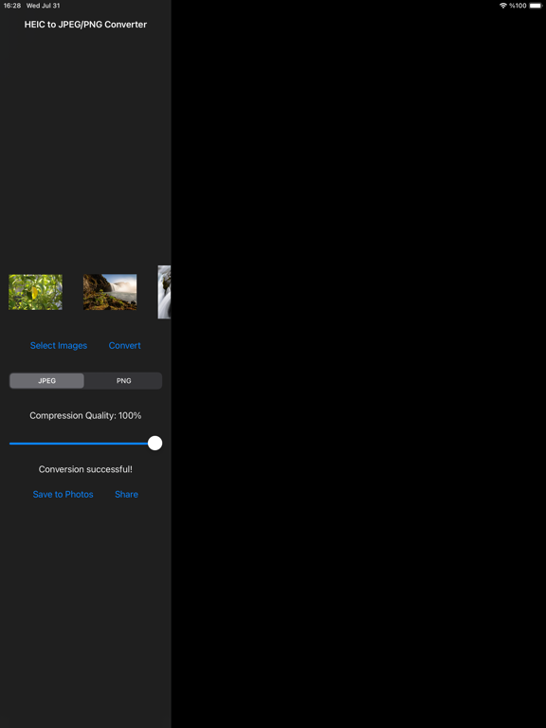Tap the Convert button
Screen dimensions: 546x728
(124, 345)
